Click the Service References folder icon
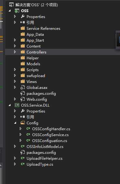The width and height of the screenshot is (120, 184). coord(23,28)
